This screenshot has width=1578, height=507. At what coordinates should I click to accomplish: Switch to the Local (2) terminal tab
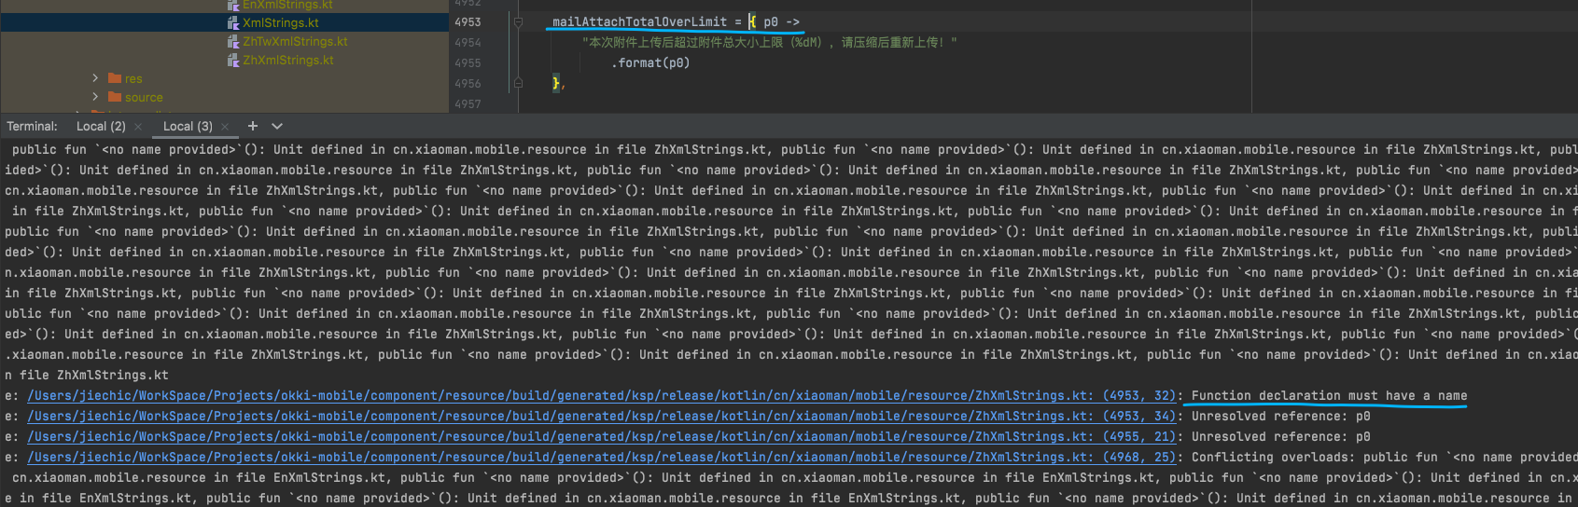101,126
